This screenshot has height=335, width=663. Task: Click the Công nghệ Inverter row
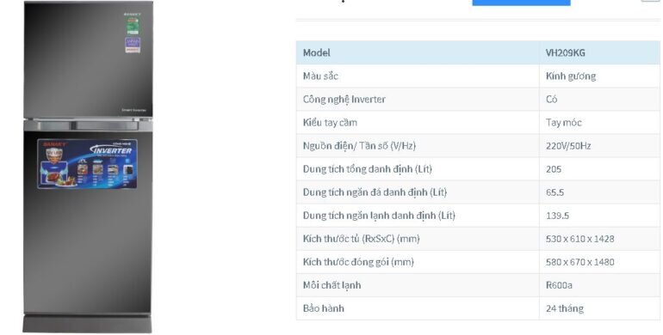point(478,99)
